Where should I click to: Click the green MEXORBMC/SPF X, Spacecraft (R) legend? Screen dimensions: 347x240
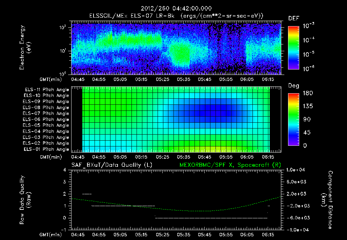tap(230, 165)
